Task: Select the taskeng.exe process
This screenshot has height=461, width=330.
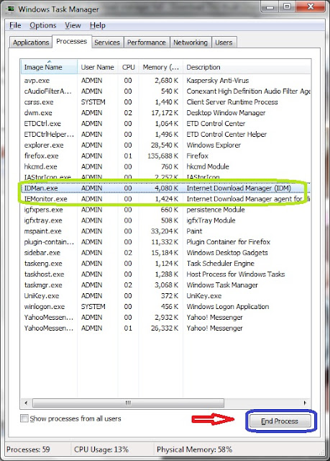Action: pyautogui.click(x=166, y=264)
